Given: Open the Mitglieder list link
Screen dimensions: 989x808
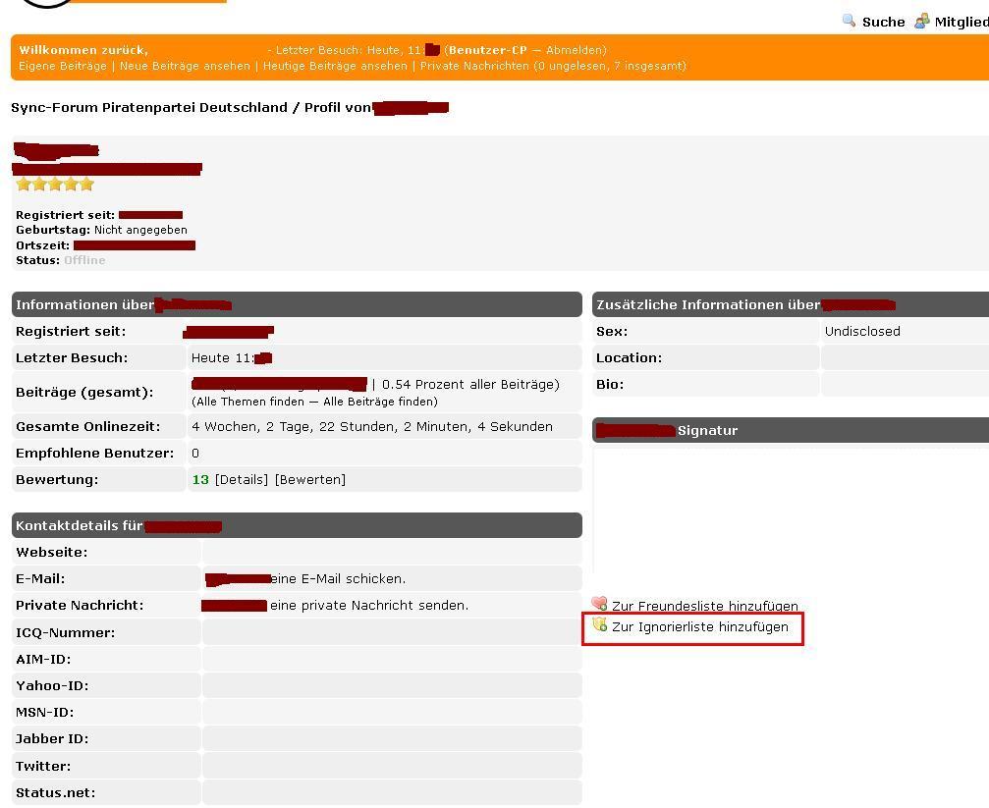Looking at the screenshot, I should (961, 22).
